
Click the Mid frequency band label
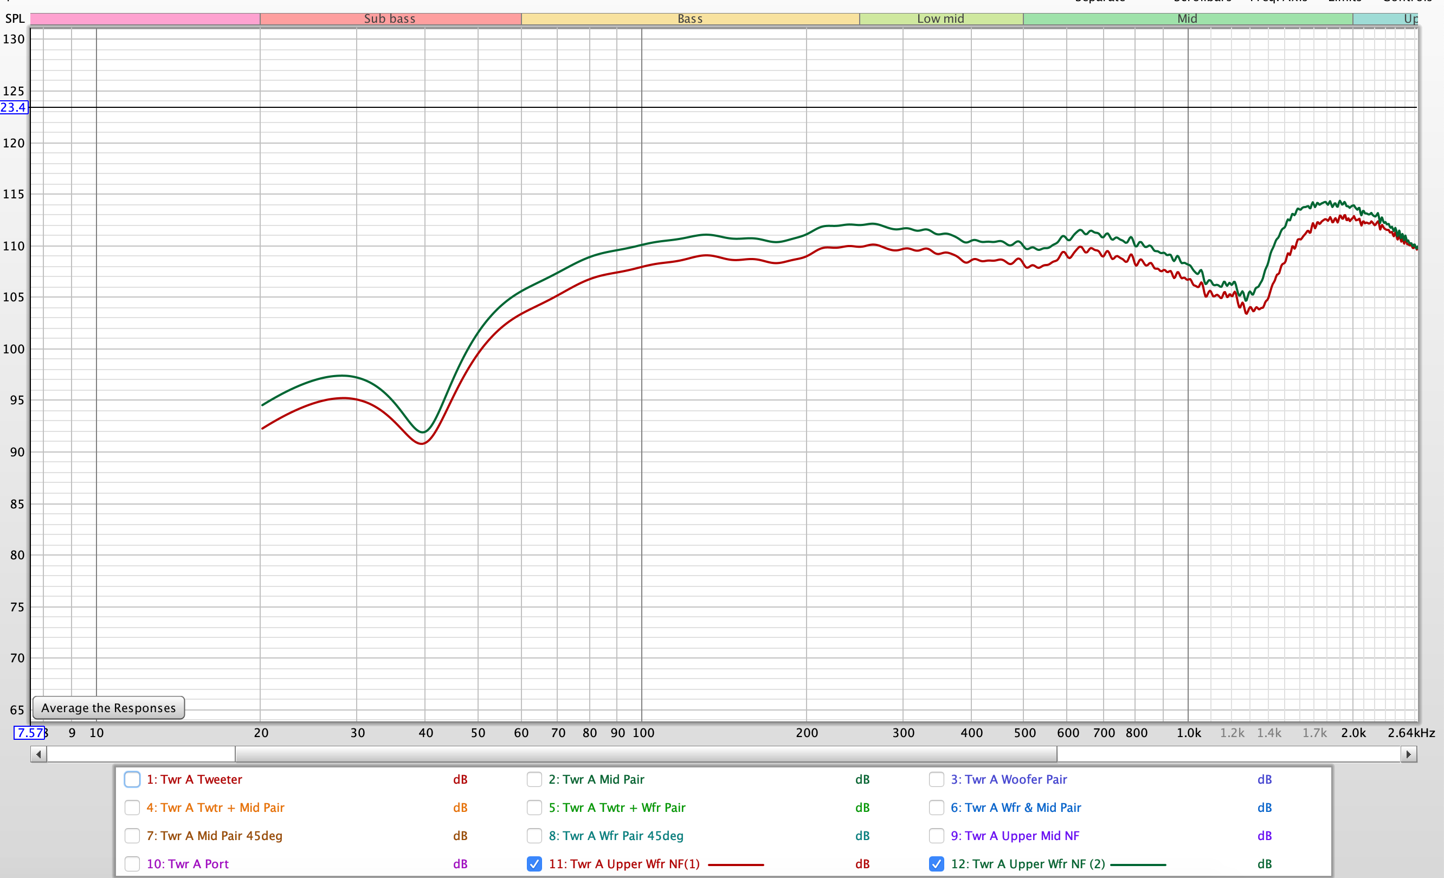pyautogui.click(x=1187, y=19)
